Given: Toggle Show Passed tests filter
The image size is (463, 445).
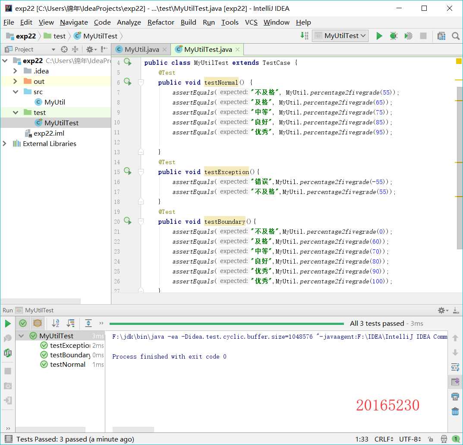Looking at the screenshot, I should 23,323.
